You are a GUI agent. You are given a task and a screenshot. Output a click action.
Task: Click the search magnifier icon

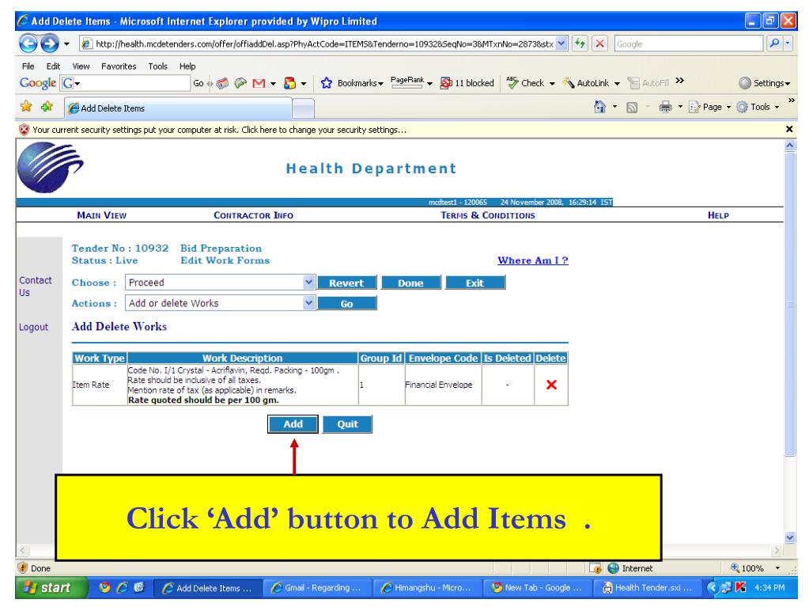(x=774, y=44)
